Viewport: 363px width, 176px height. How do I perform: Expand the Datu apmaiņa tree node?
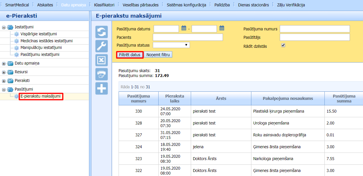click(x=4, y=63)
